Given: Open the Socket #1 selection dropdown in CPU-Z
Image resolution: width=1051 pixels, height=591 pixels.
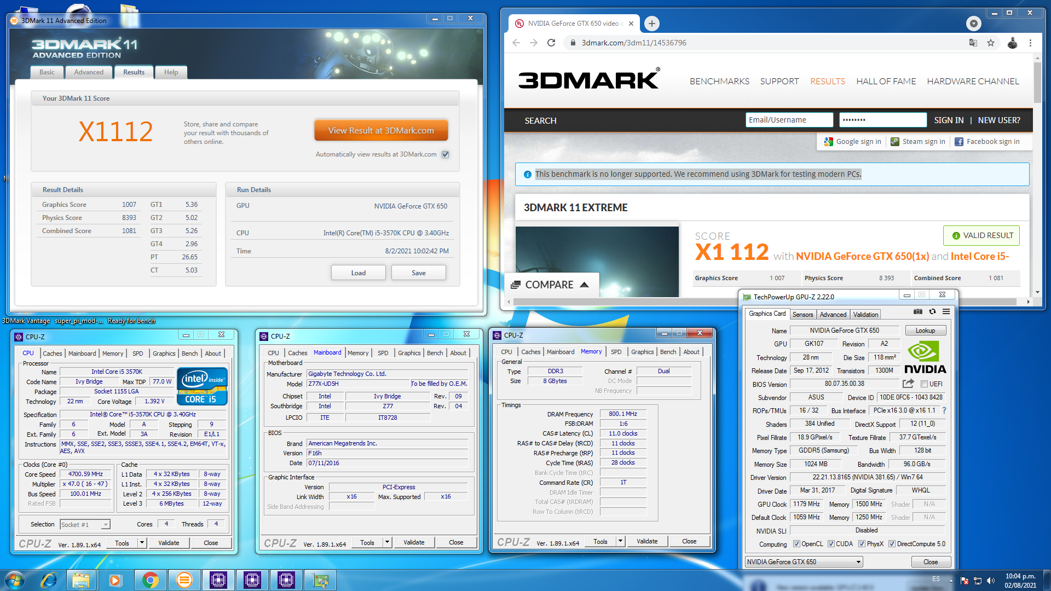Looking at the screenshot, I should (x=85, y=524).
